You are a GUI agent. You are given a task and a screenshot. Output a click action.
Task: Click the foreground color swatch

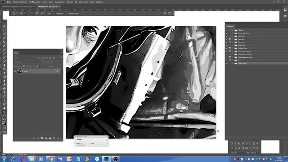[3, 122]
